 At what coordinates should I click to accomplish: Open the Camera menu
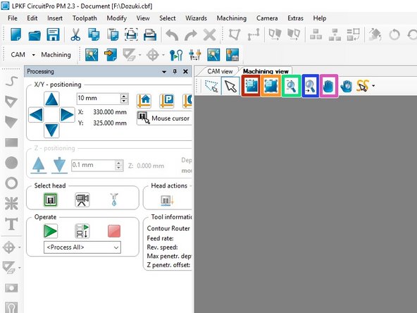[267, 18]
